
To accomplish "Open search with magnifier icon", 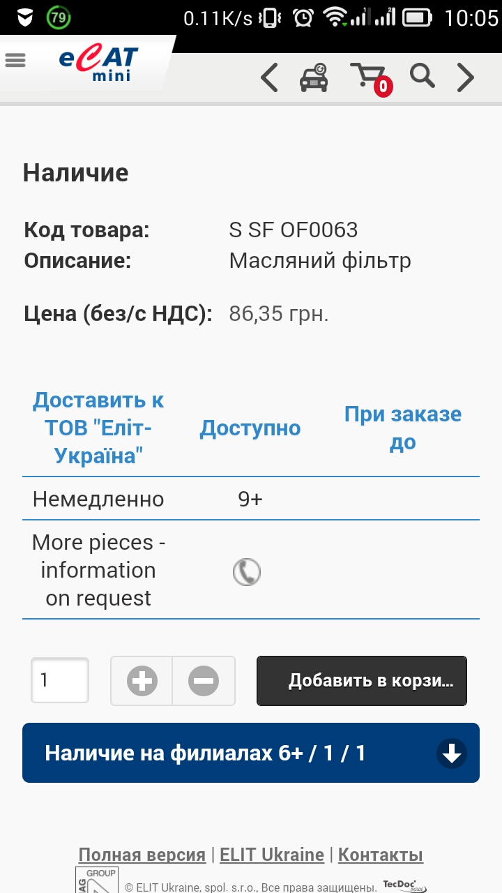I will [x=422, y=75].
